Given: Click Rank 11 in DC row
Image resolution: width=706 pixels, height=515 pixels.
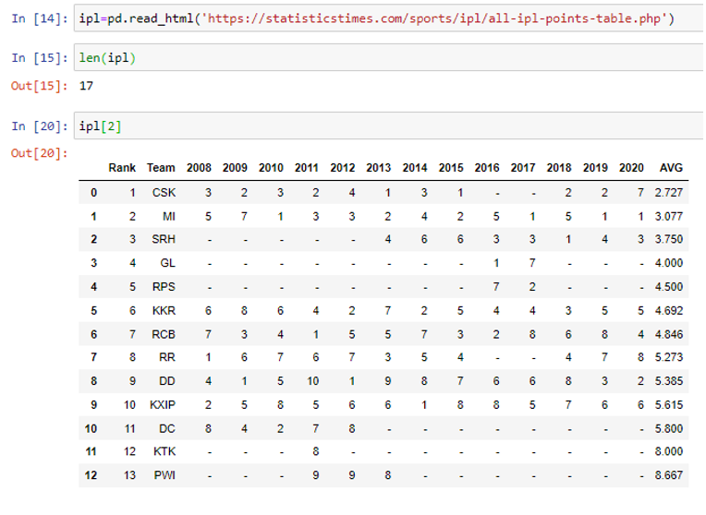Looking at the screenshot, I should 129,428.
